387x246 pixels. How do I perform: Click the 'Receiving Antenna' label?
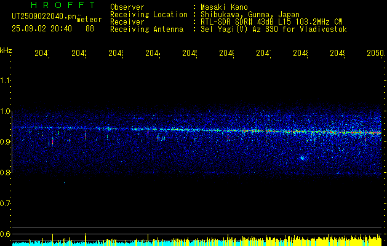coord(147,30)
